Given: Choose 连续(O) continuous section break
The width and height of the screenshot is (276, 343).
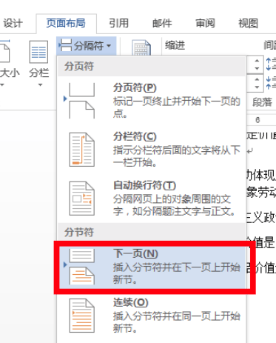Looking at the screenshot, I should pos(151,316).
